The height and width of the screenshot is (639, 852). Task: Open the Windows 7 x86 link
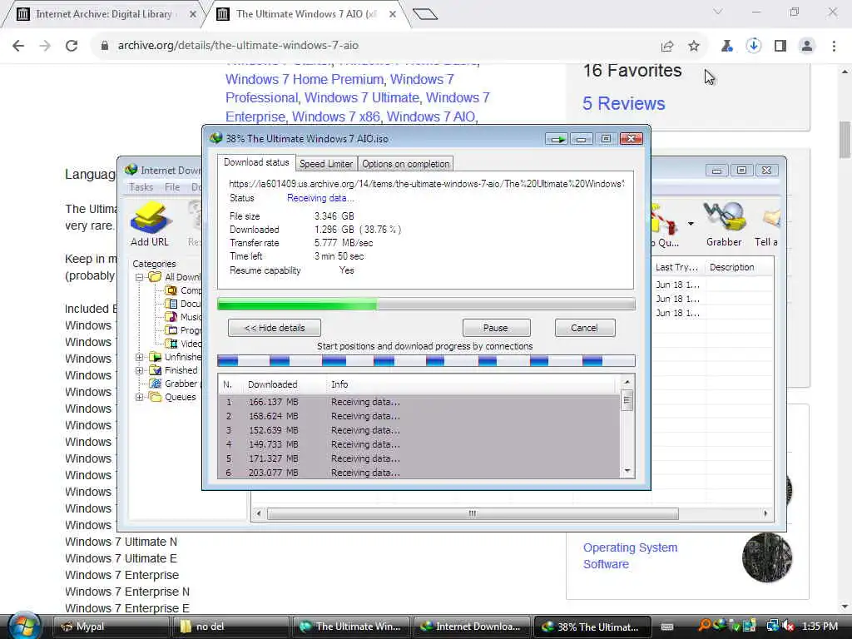[x=336, y=116]
